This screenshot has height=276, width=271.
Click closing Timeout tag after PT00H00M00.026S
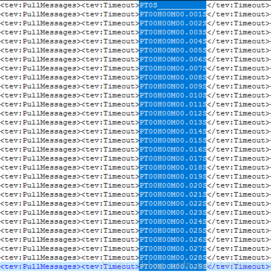(238, 239)
